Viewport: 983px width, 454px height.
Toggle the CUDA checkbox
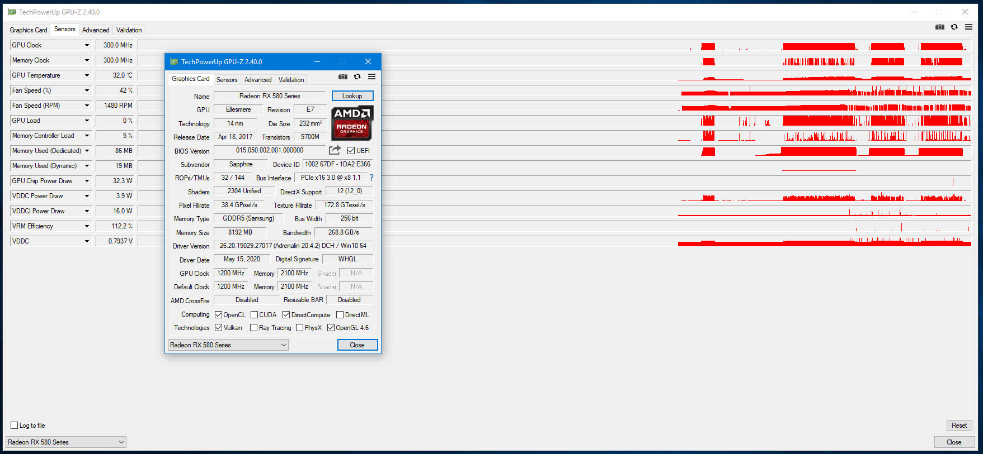point(255,315)
